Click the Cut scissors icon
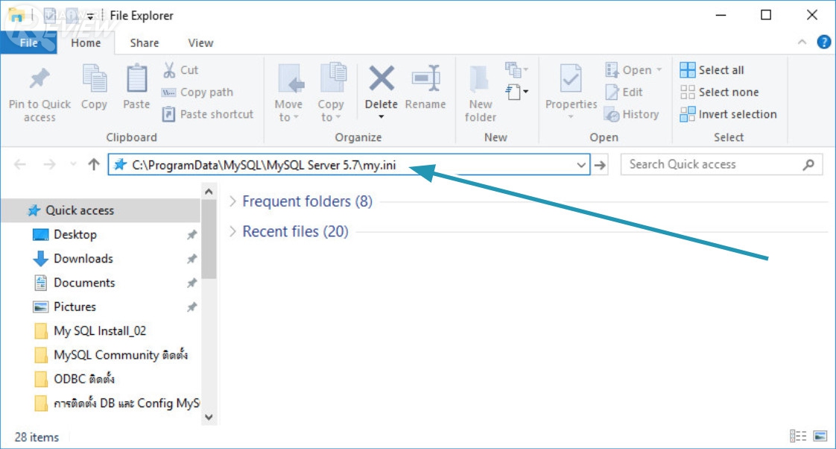The image size is (836, 449). tap(169, 70)
